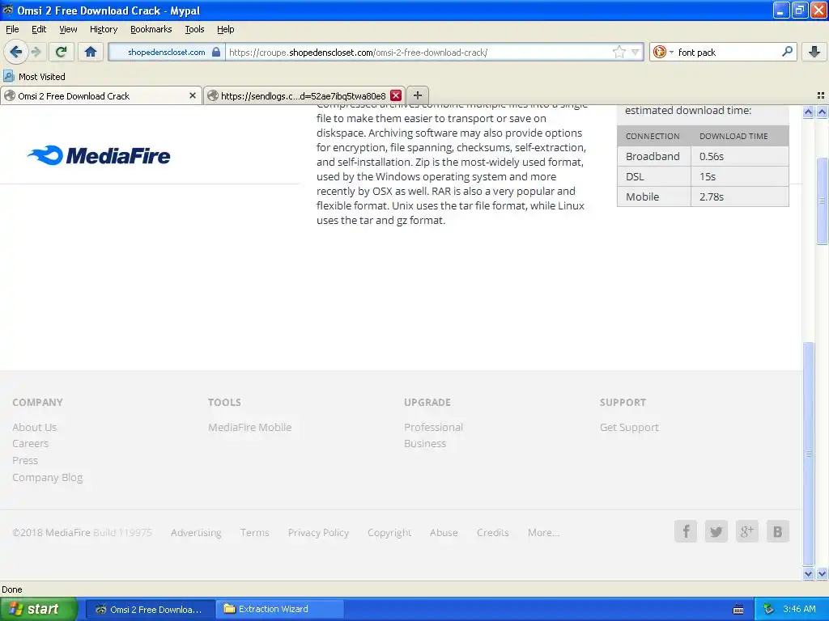Screen dimensions: 829x621
Task: Go back with the Back arrow button
Action: [x=15, y=52]
